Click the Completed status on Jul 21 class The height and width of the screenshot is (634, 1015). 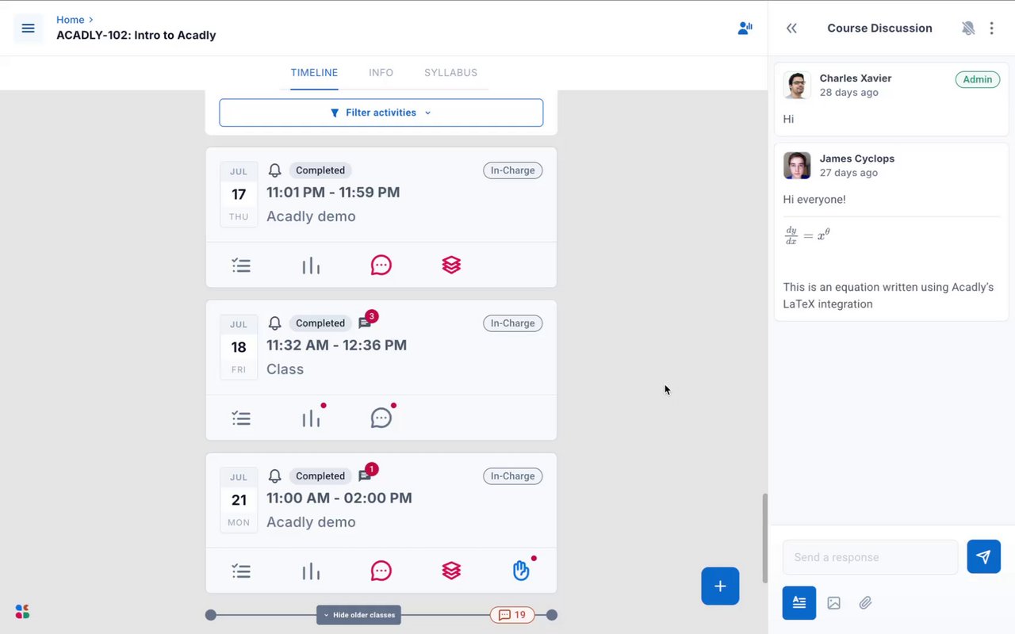pyautogui.click(x=320, y=476)
